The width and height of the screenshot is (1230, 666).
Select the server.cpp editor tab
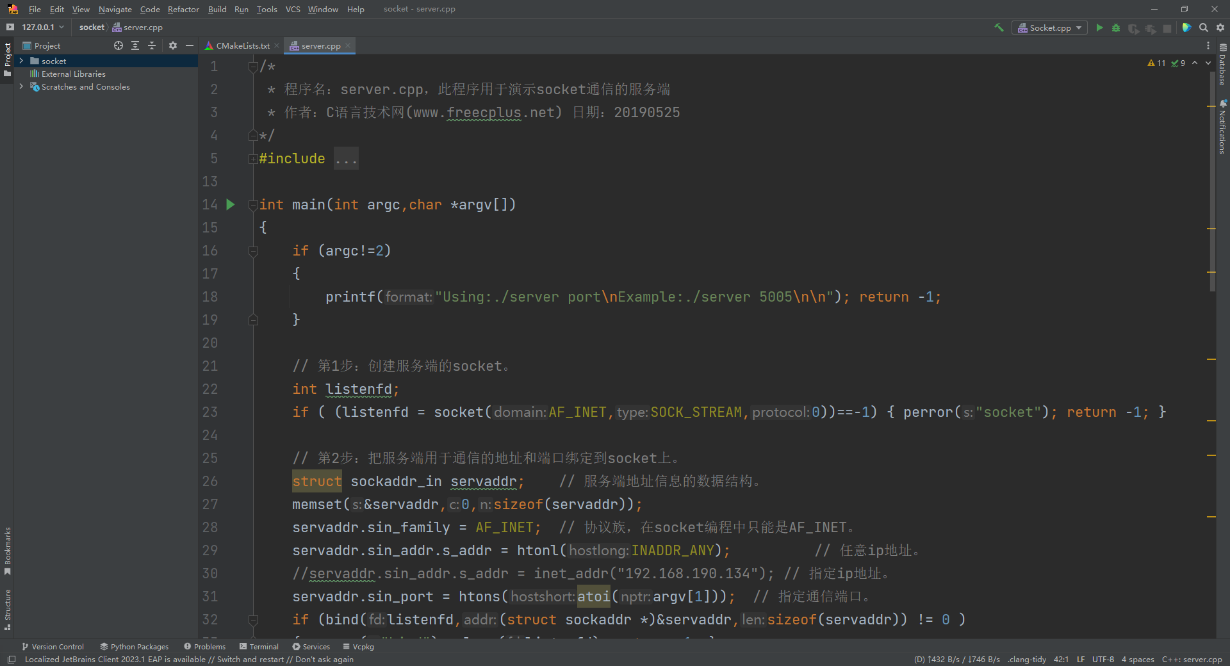[320, 45]
